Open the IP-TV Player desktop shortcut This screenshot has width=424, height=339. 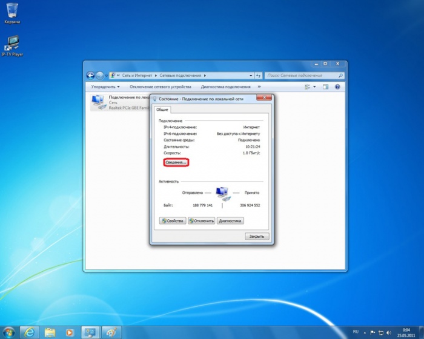click(12, 44)
